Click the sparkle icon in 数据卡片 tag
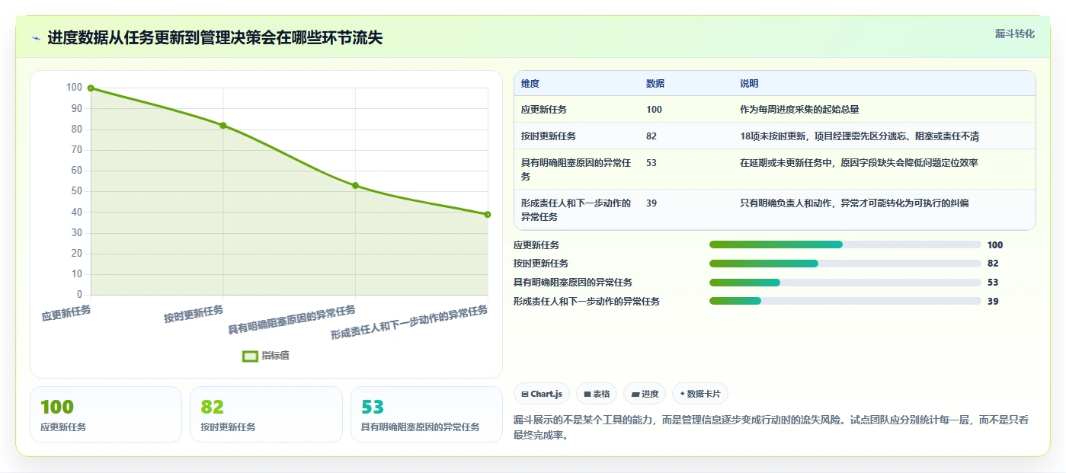 (682, 394)
